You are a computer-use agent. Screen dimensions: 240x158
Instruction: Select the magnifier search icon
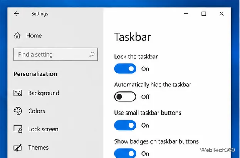click(x=92, y=55)
